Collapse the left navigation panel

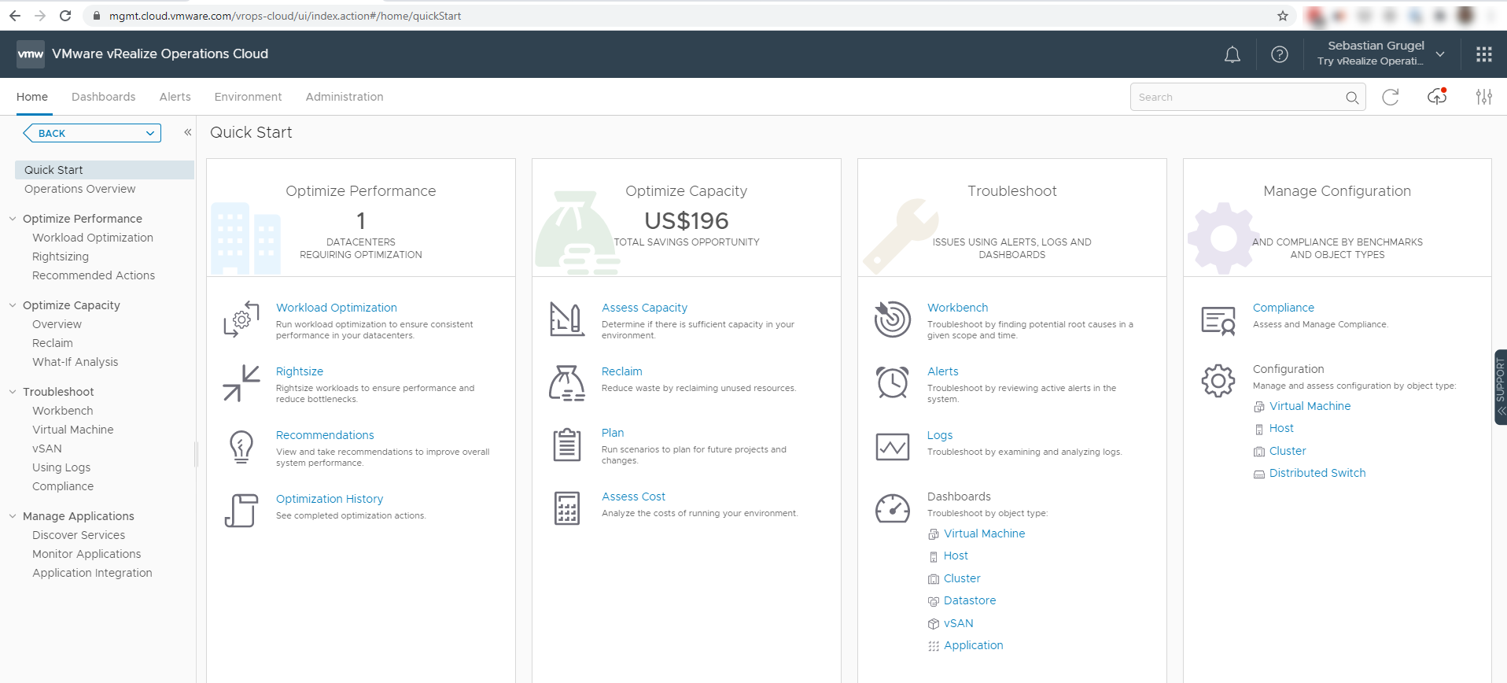pos(187,133)
